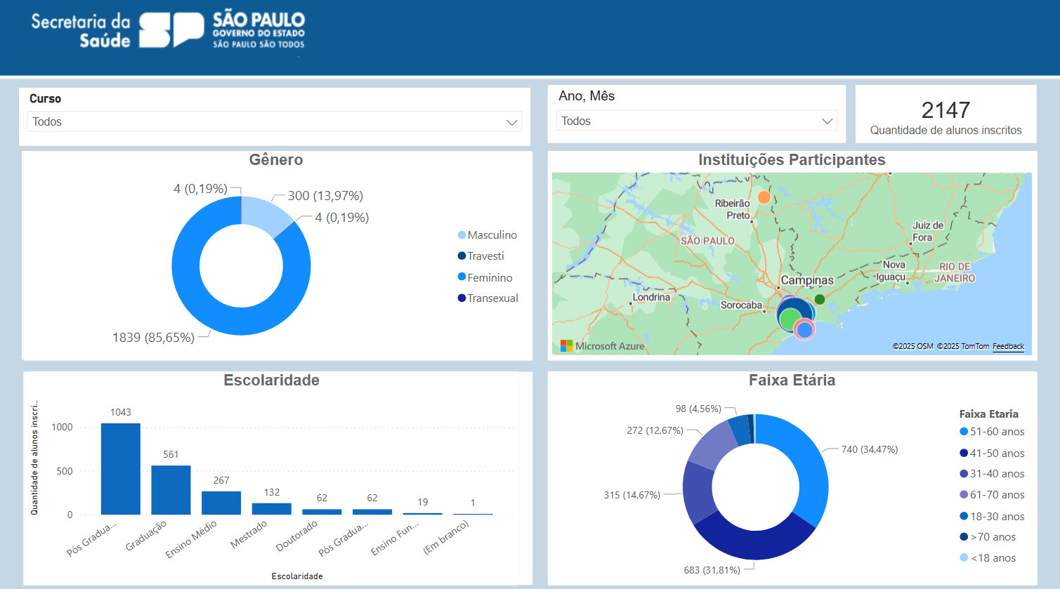Image resolution: width=1060 pixels, height=589 pixels.
Task: Click the Curso 'Todos' selection box
Action: (267, 122)
